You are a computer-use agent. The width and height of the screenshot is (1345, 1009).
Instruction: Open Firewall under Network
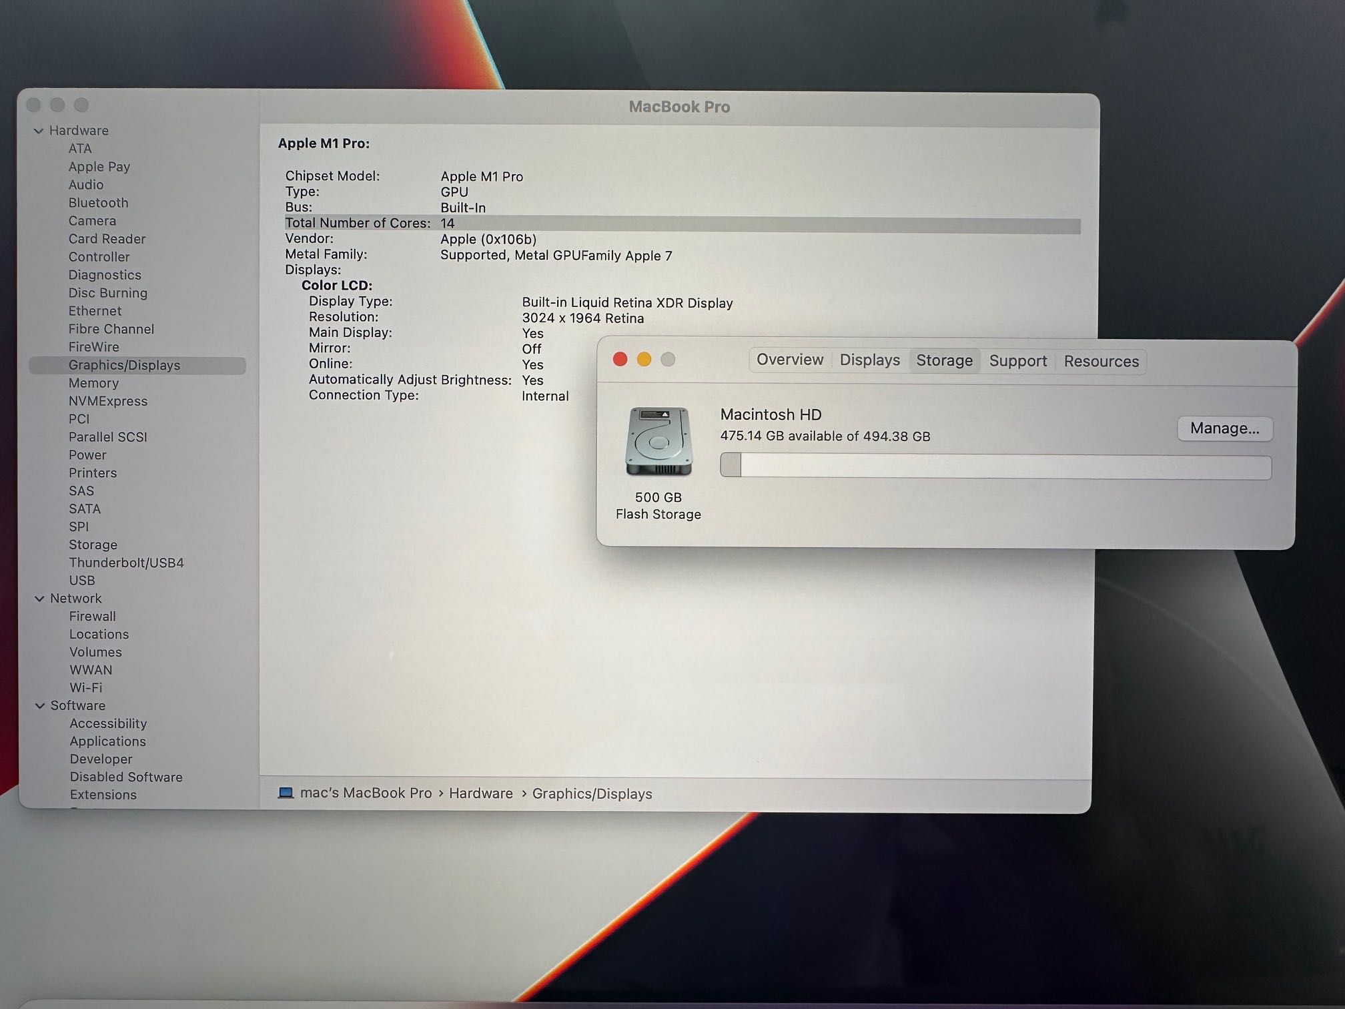(x=93, y=617)
